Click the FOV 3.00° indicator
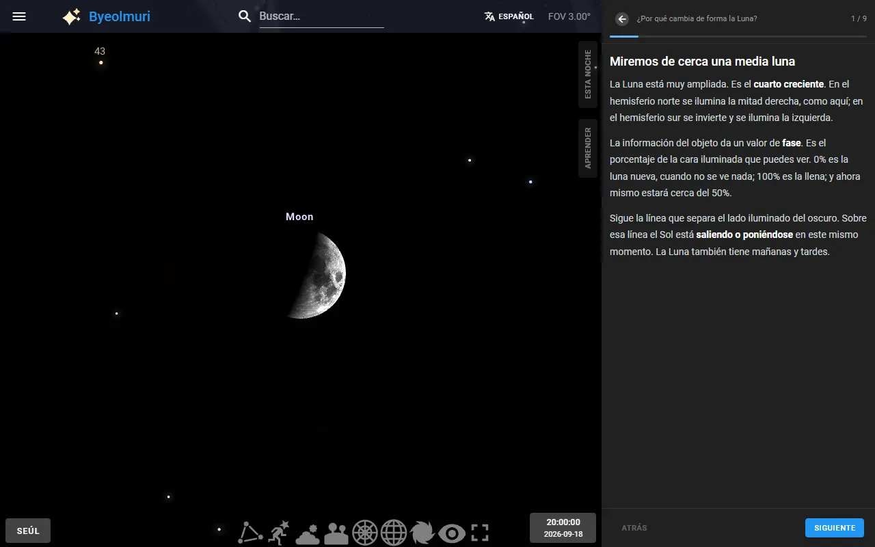The height and width of the screenshot is (547, 875). (x=569, y=16)
